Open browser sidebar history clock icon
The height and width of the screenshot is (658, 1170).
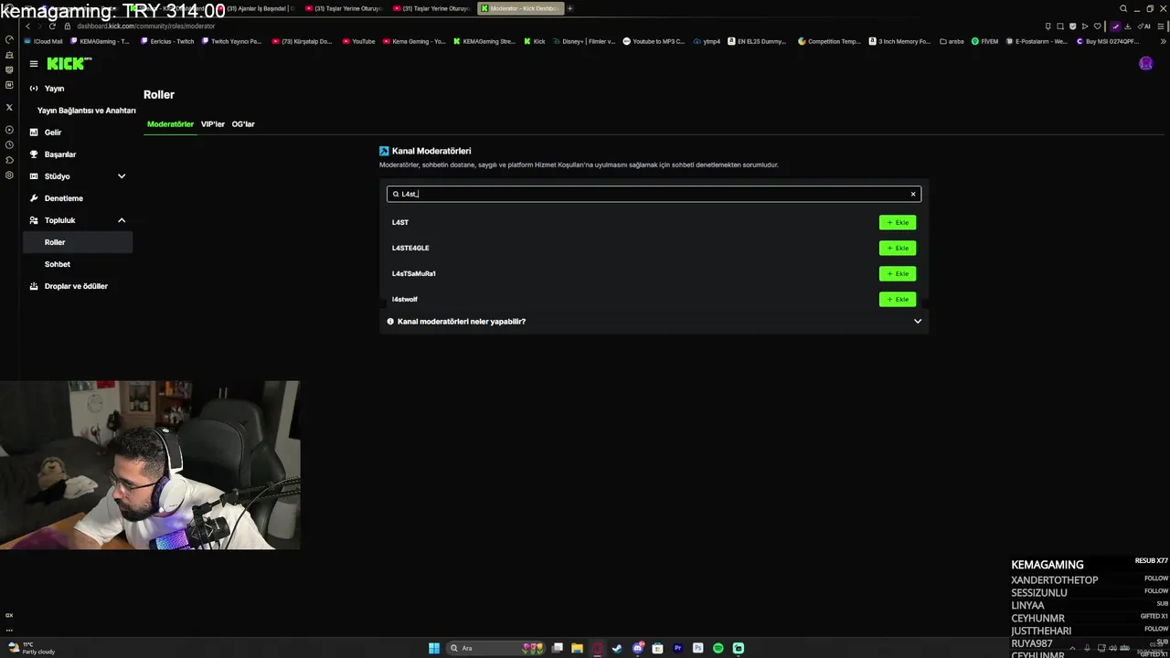(x=9, y=144)
